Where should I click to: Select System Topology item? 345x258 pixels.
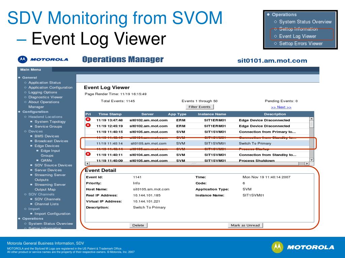50,122
